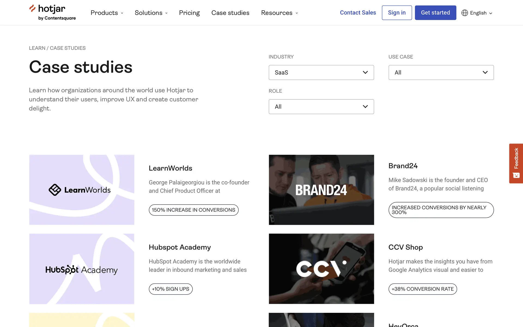Click the LearnWorlds logo thumbnail
The height and width of the screenshot is (327, 523).
[82, 190]
